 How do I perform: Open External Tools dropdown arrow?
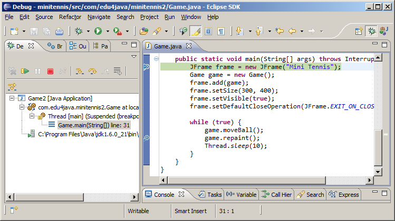point(127,32)
